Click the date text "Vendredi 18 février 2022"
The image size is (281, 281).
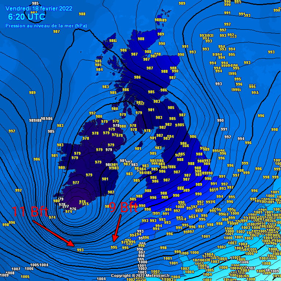pyautogui.click(x=39, y=8)
